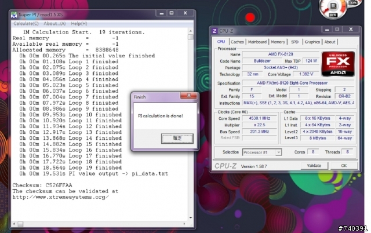
Task: Click the L1 Data value 8 x 16 KBytes
Action: coord(317,118)
